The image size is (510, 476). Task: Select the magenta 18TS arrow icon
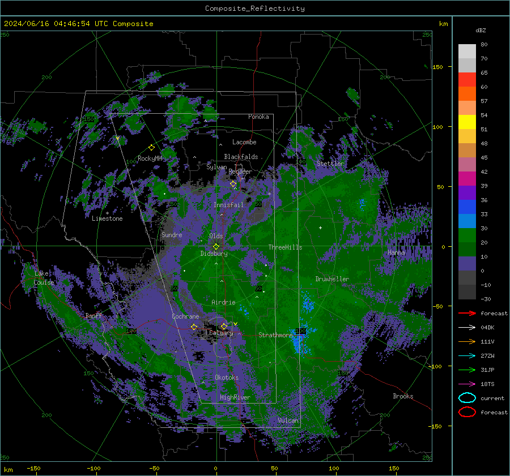[467, 384]
